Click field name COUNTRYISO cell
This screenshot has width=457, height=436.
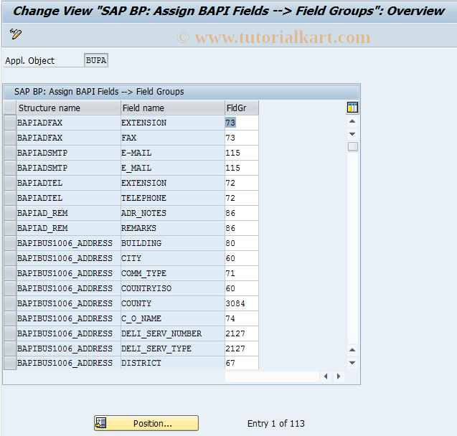point(172,288)
